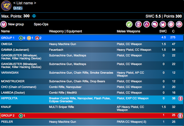This screenshot has height=126, width=184.
Task: Click Pistol, EXP CC Weapon text
Action: click(x=133, y=98)
